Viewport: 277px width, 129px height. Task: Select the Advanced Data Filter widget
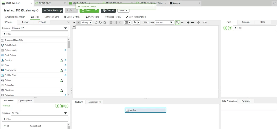(x=34, y=40)
